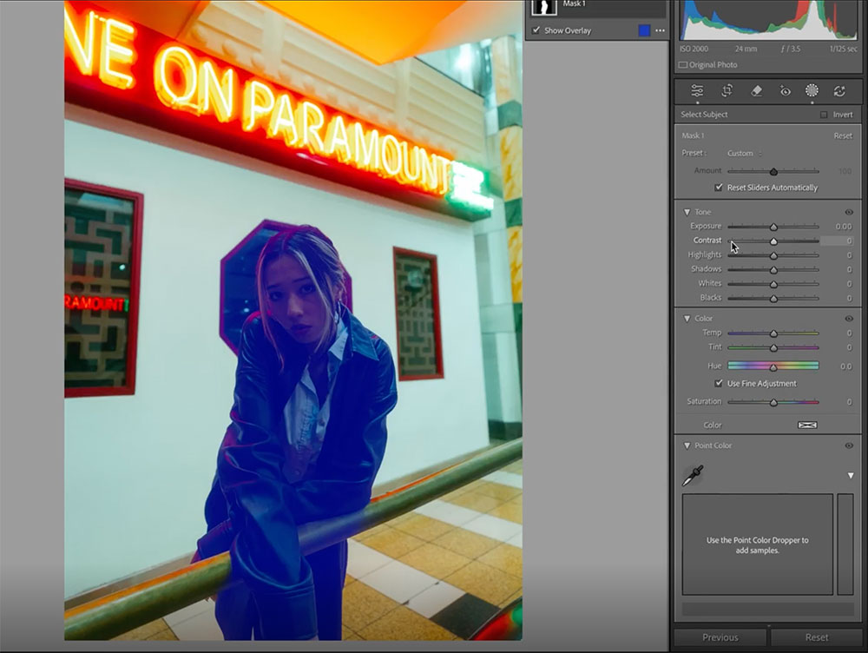Open the mask overlay options menu
This screenshot has height=653, width=868.
660,30
